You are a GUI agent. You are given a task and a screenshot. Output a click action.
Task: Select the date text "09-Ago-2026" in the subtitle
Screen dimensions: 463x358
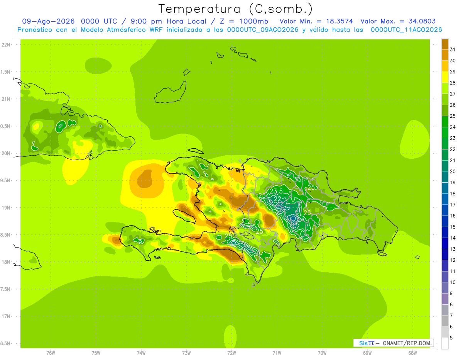[49, 21]
